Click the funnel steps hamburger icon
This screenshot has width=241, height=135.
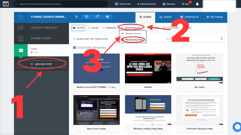(21, 38)
